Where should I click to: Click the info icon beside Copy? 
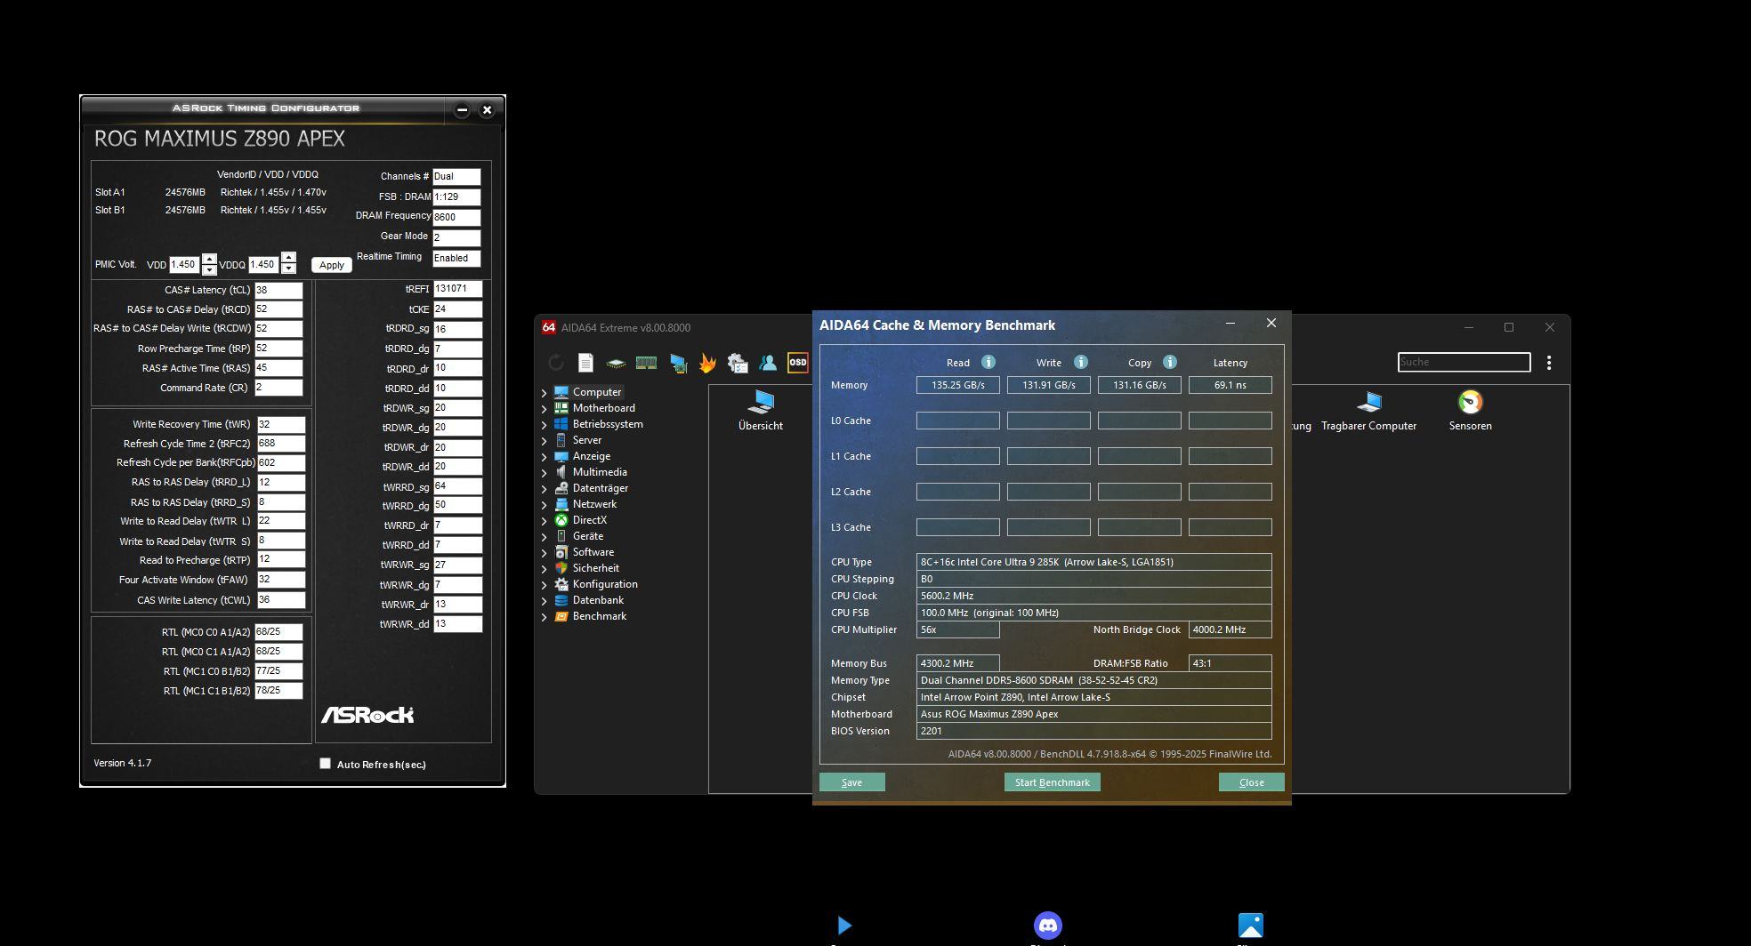tap(1169, 362)
